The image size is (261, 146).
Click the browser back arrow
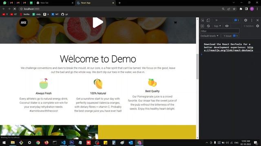[4, 9]
